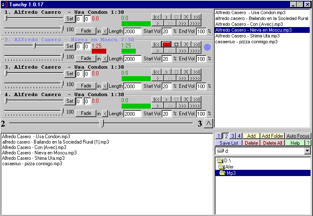Open the drive selection dropdown

[x=308, y=151]
